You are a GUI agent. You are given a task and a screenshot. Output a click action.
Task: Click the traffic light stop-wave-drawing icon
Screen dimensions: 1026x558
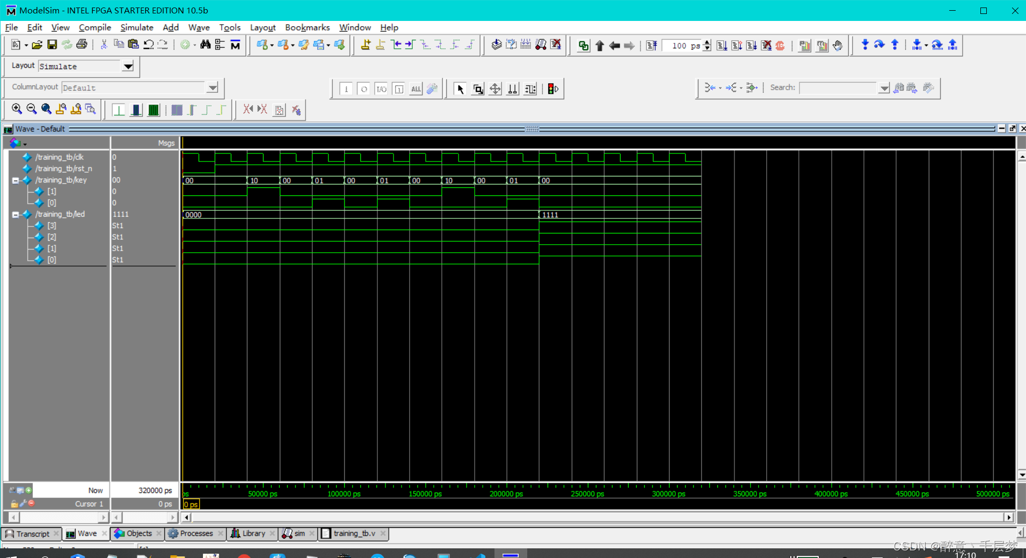coord(553,89)
